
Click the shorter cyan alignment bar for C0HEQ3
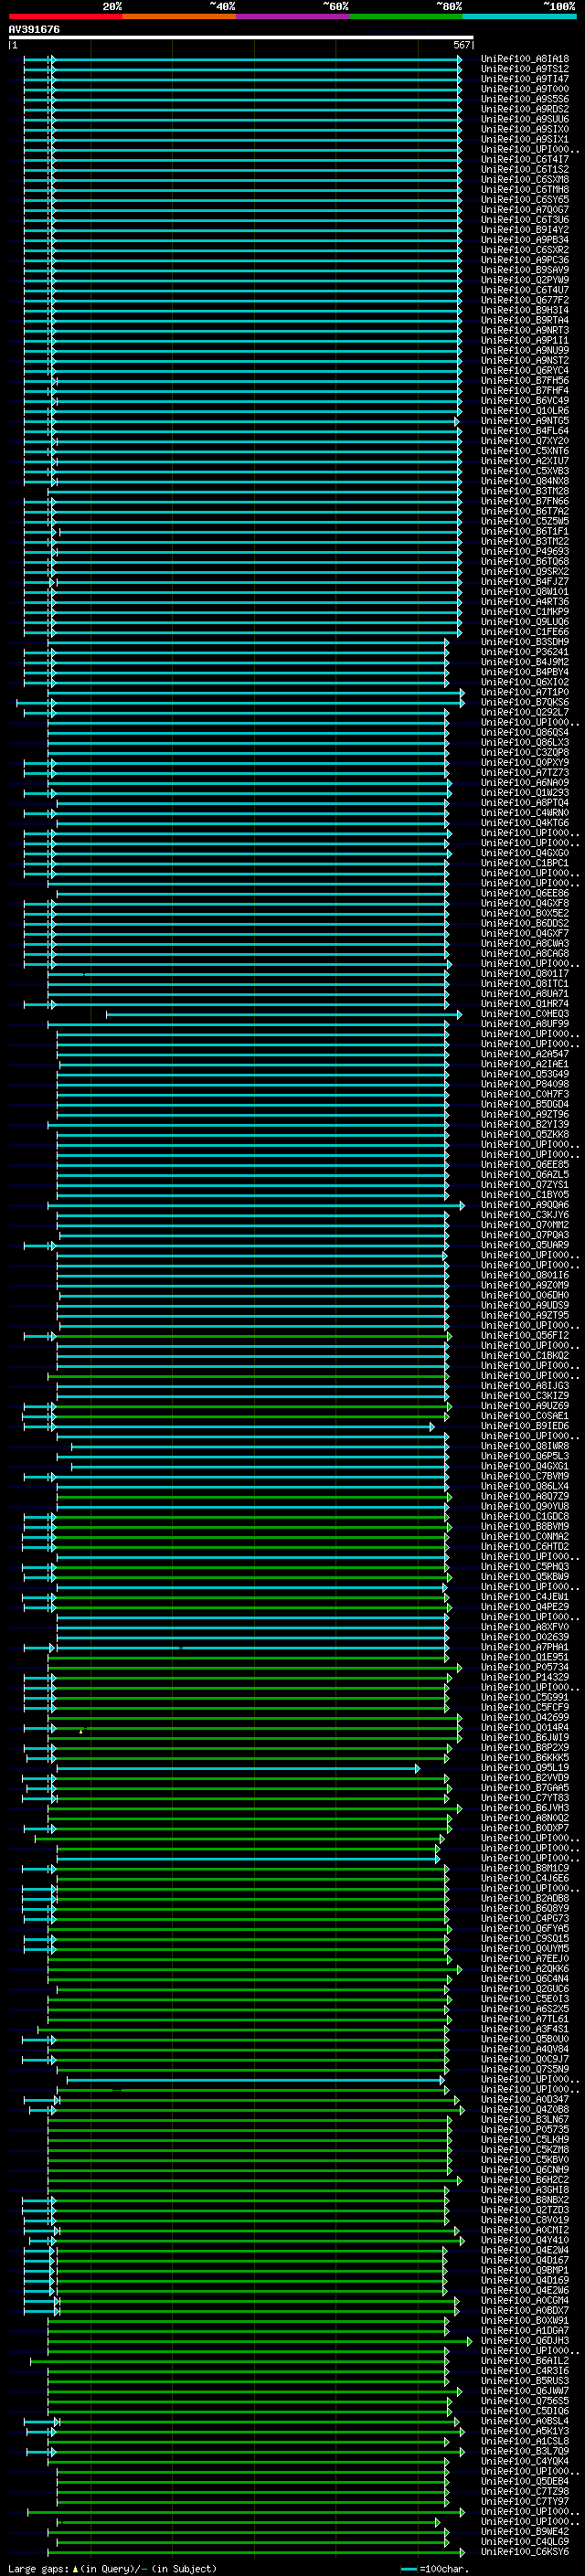[x=284, y=1014]
